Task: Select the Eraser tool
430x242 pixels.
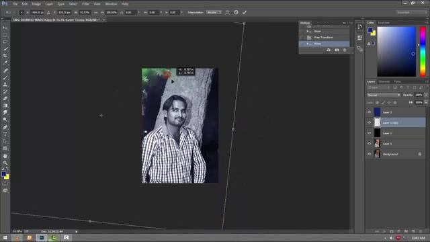Action: (5, 99)
